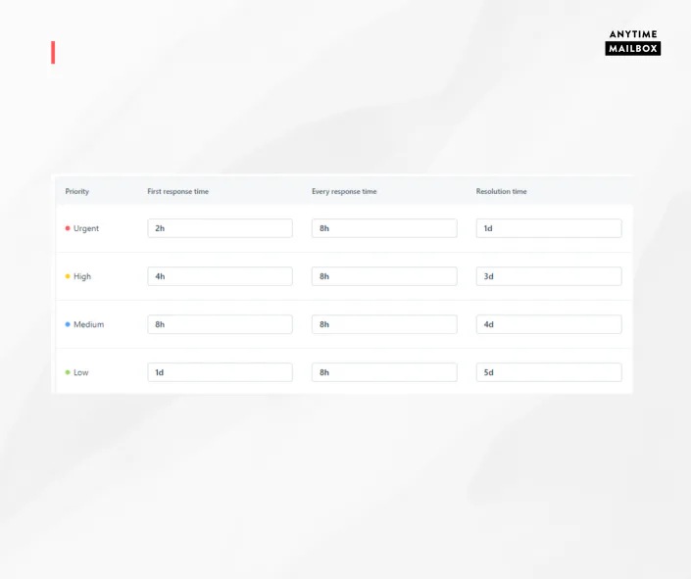Click High resolution time input showing 3d

(x=548, y=276)
